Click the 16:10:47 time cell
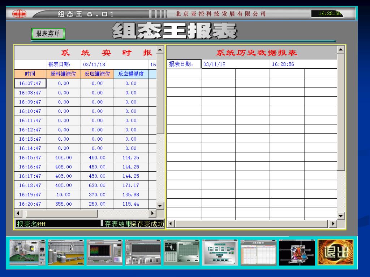The width and height of the screenshot is (370, 277). tap(30, 111)
